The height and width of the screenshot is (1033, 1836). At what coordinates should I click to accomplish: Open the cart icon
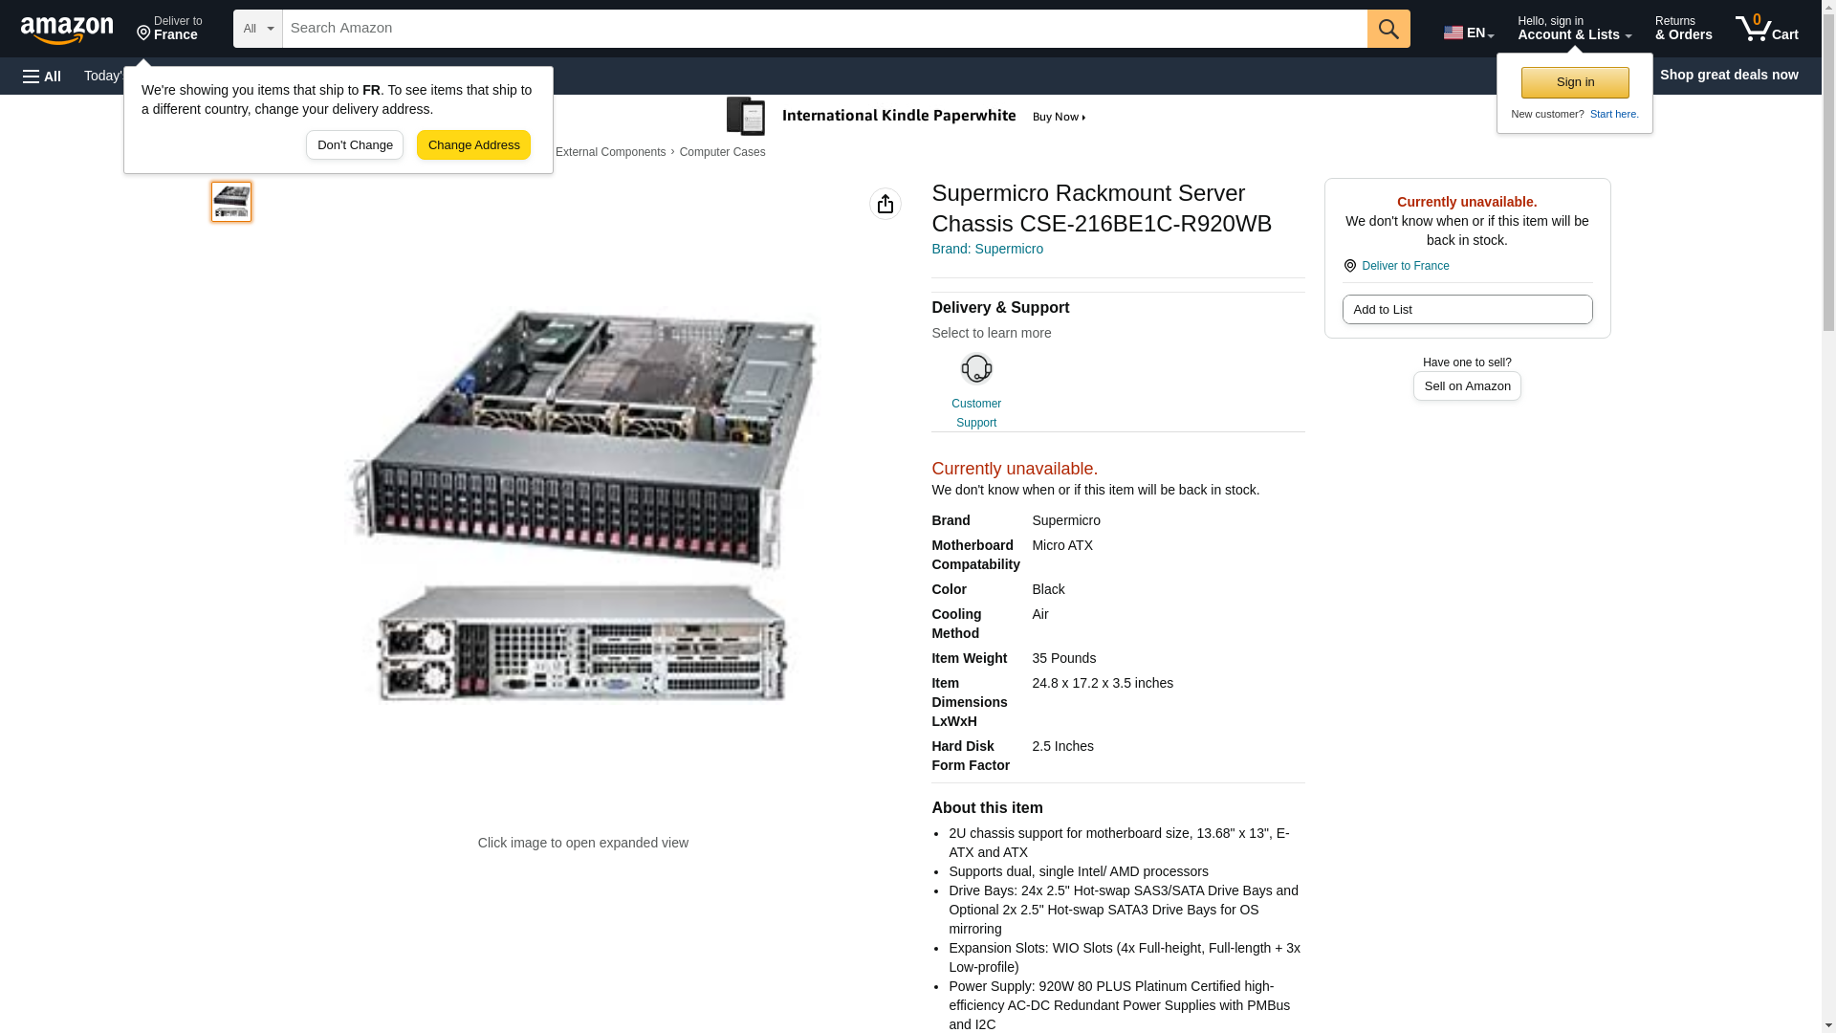(1766, 29)
